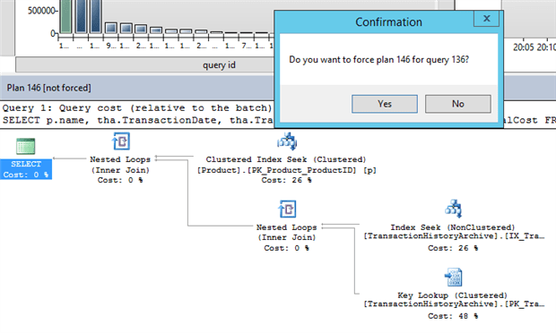
Task: Confirm forcing the plan with Yes
Action: [385, 104]
